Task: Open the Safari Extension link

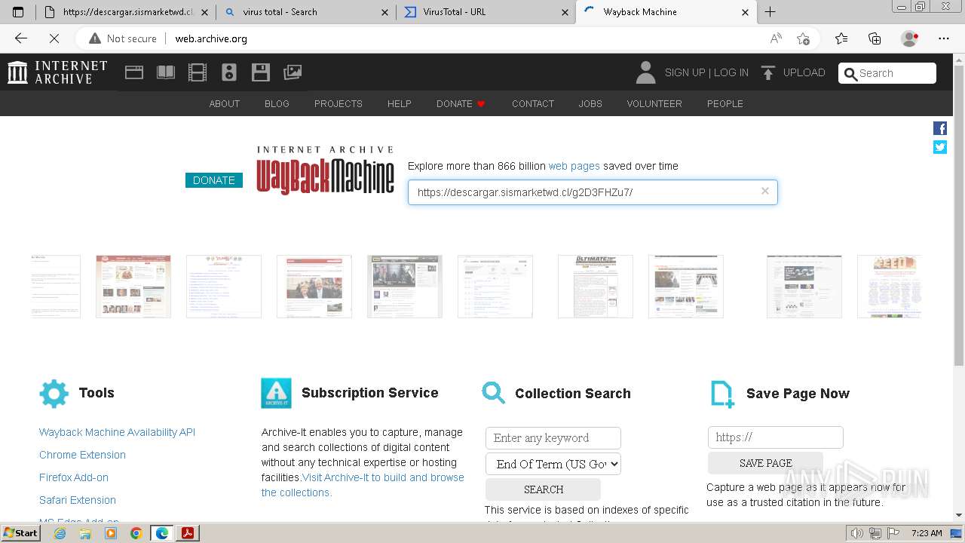Action: point(78,500)
